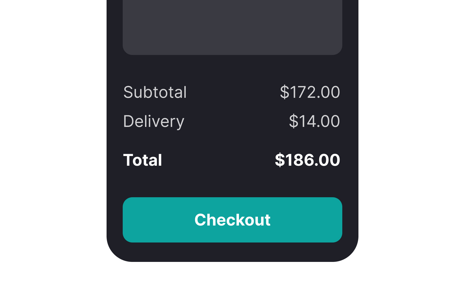
Task: Click inside the teal Checkout bar
Action: click(x=232, y=220)
